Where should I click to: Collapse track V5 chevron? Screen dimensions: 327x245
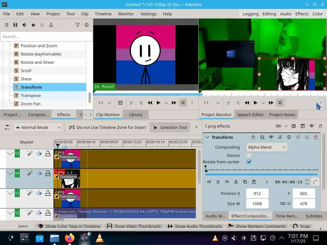10,154
